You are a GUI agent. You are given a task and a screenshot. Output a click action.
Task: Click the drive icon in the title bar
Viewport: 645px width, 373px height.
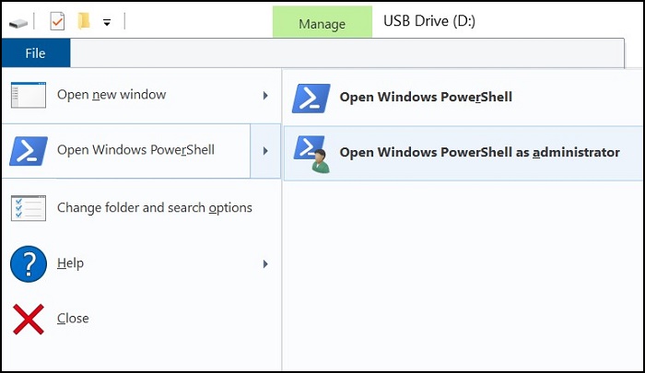tap(18, 22)
